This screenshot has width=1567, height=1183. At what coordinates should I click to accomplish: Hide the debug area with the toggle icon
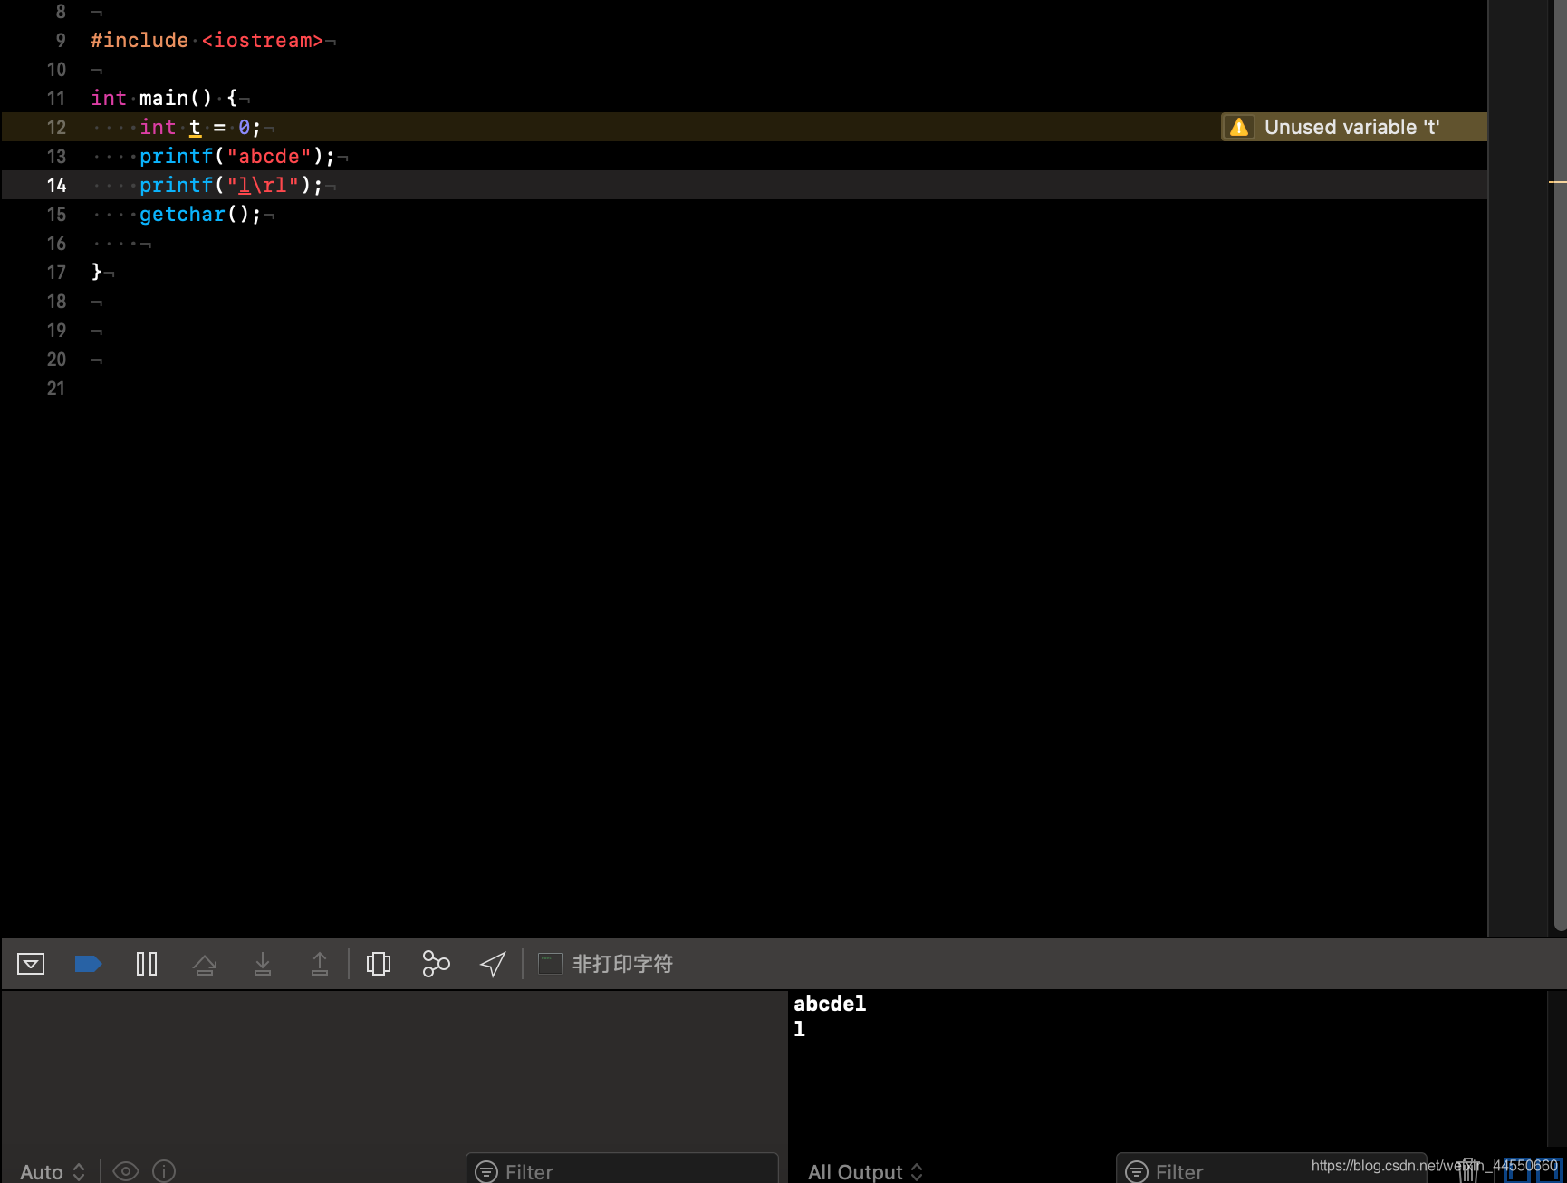pyautogui.click(x=31, y=964)
